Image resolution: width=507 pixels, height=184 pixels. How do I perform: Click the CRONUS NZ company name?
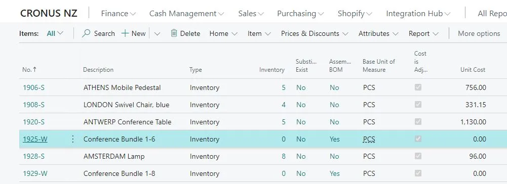tap(49, 14)
